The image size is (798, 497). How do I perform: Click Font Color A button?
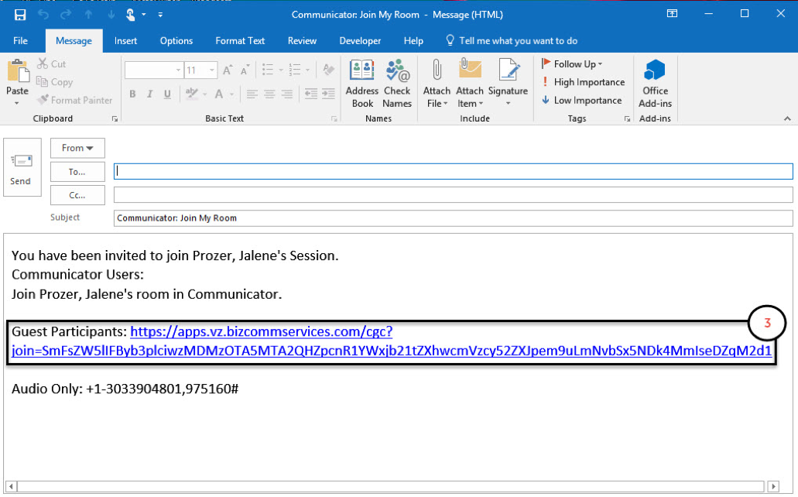(x=219, y=94)
